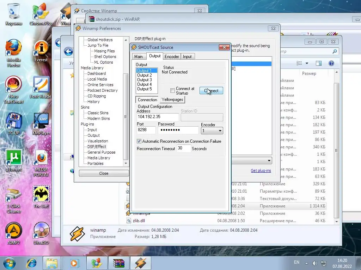Click the Reconnection Timeout field
This screenshot has width=361, height=270.
click(184, 148)
